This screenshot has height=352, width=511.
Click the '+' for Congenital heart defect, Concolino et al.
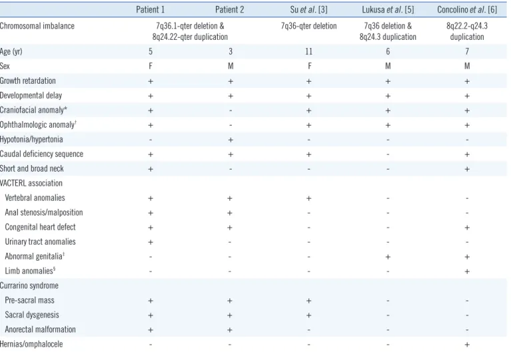[467, 228]
